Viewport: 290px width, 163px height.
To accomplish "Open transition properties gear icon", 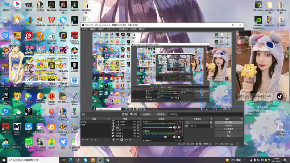I will click(x=211, y=122).
